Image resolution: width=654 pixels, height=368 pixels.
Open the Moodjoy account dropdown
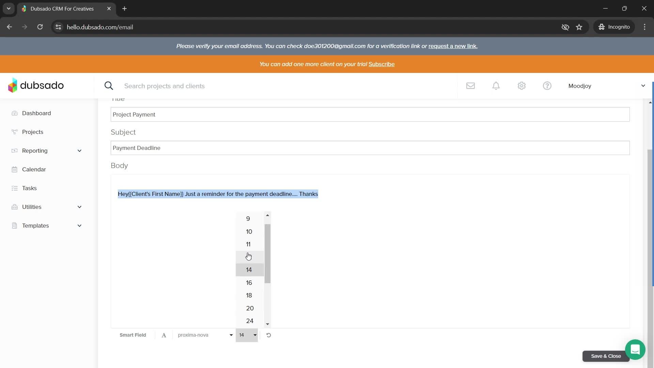pos(606,86)
